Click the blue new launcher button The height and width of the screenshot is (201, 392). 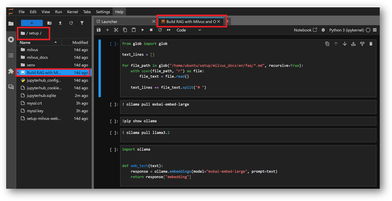[x=32, y=23]
